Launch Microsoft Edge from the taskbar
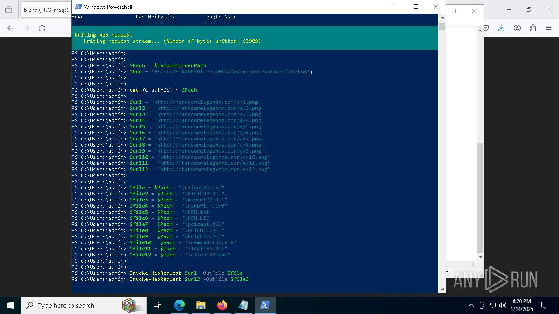 point(179,305)
